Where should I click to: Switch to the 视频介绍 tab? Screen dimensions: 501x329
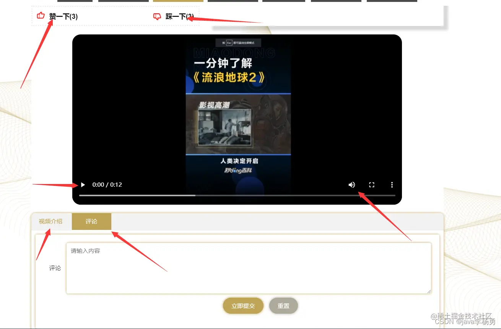click(x=50, y=222)
